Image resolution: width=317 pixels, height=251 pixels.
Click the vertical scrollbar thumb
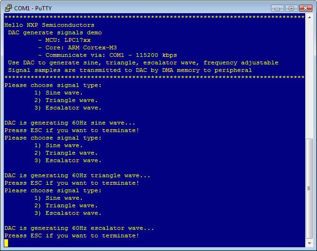(309, 188)
